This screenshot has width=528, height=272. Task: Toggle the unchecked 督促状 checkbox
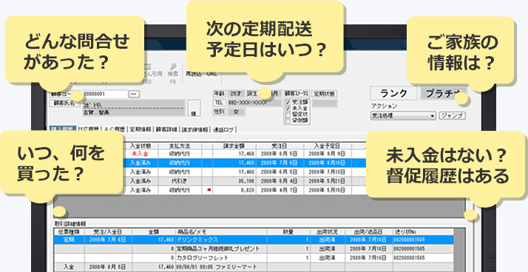click(287, 115)
